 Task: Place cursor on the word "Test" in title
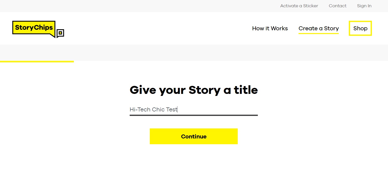coord(172,109)
